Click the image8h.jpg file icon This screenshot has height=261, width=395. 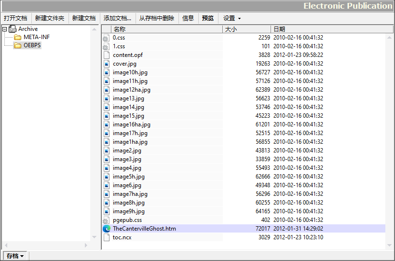[106, 203]
